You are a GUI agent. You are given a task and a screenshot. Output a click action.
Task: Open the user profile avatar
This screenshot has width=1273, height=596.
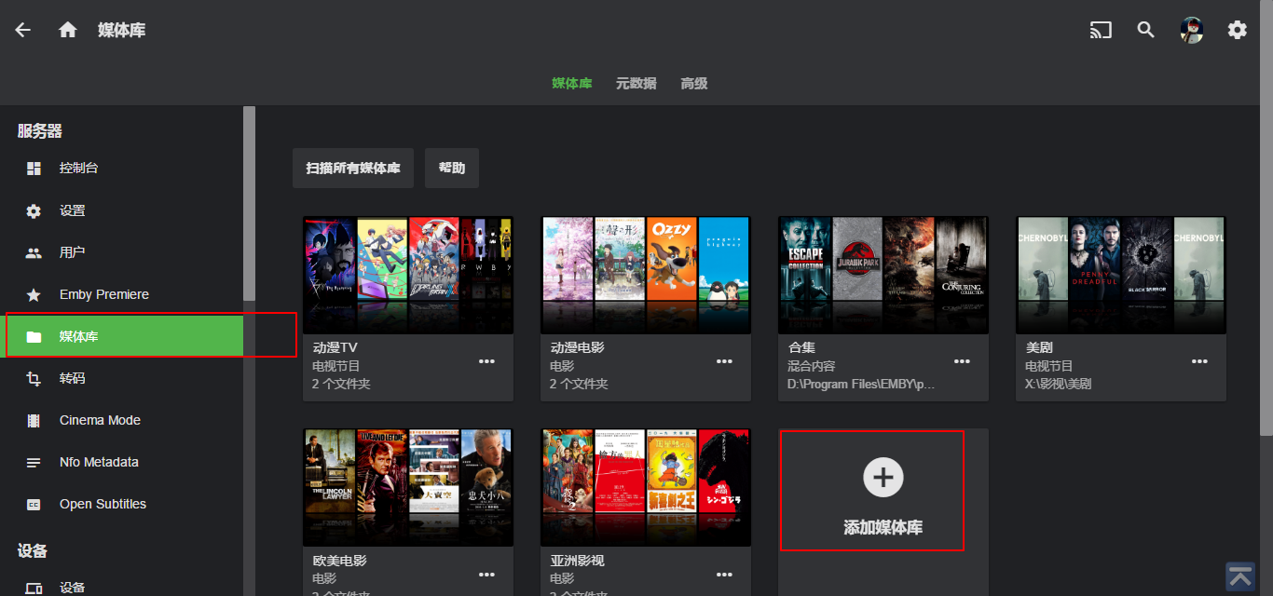click(1191, 30)
